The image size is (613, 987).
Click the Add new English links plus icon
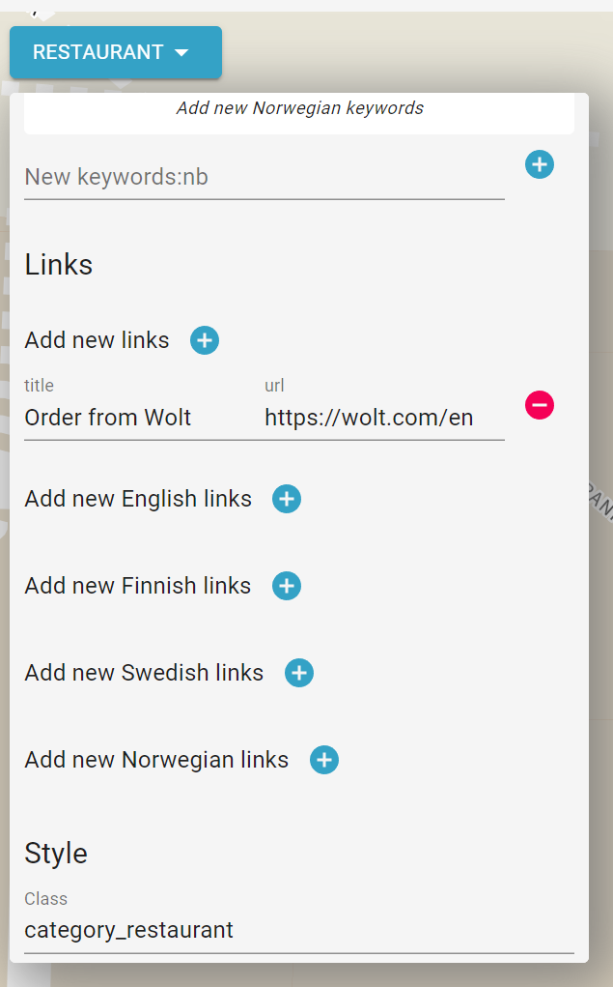[286, 499]
